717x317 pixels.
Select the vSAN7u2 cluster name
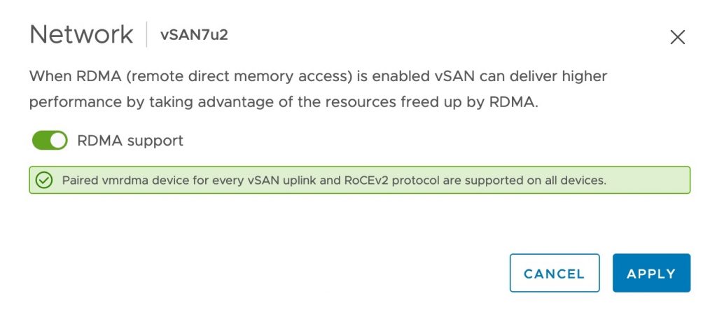[194, 35]
